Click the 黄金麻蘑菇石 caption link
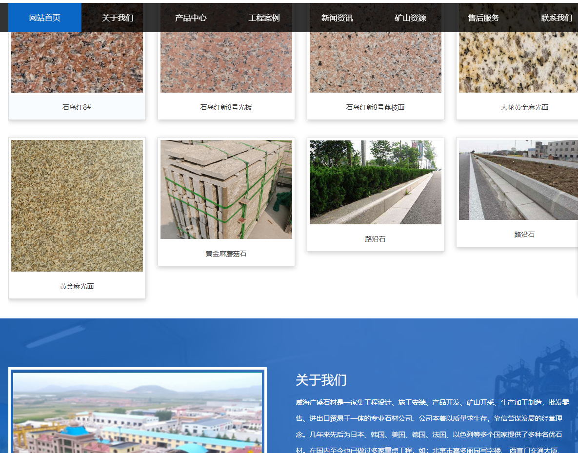The width and height of the screenshot is (578, 453). pyautogui.click(x=226, y=254)
